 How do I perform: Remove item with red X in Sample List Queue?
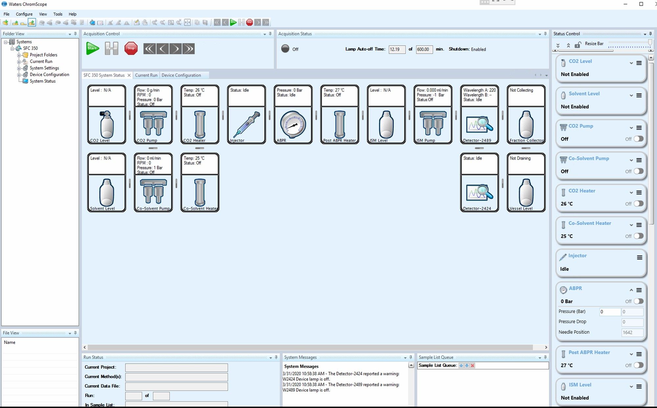click(472, 366)
